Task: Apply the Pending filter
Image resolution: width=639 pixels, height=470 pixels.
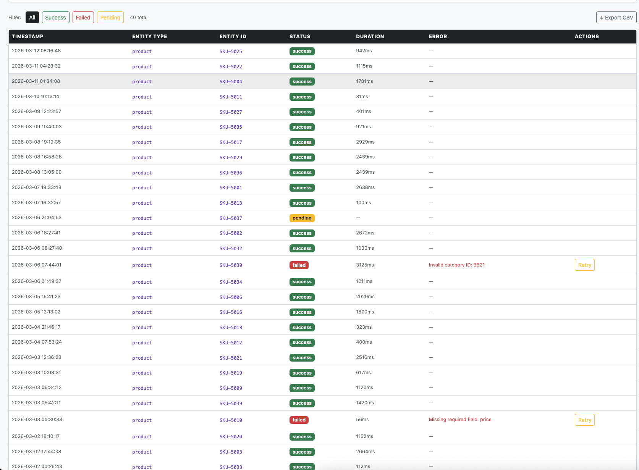Action: [110, 17]
